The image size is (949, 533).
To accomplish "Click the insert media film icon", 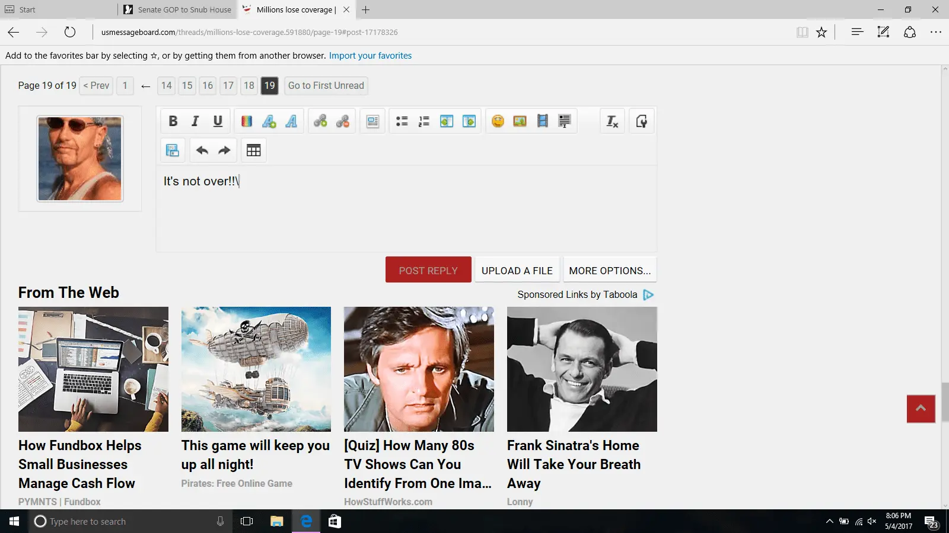I will click(542, 121).
